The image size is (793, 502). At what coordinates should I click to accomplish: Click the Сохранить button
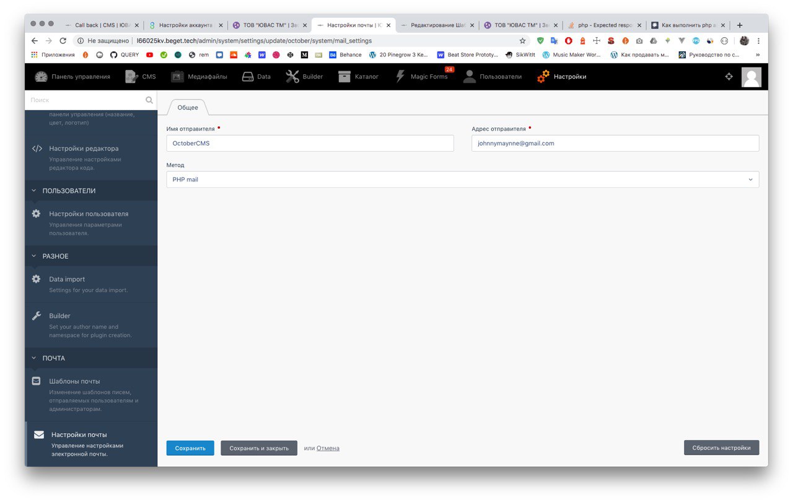190,448
